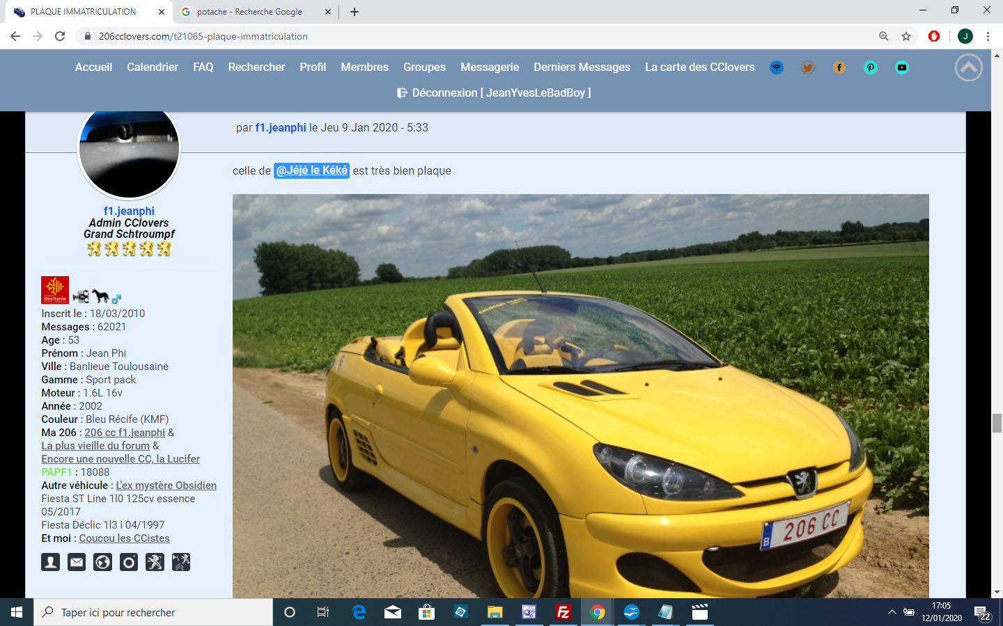Open Chrome's three-dot menu
This screenshot has width=1003, height=626.
[x=988, y=36]
